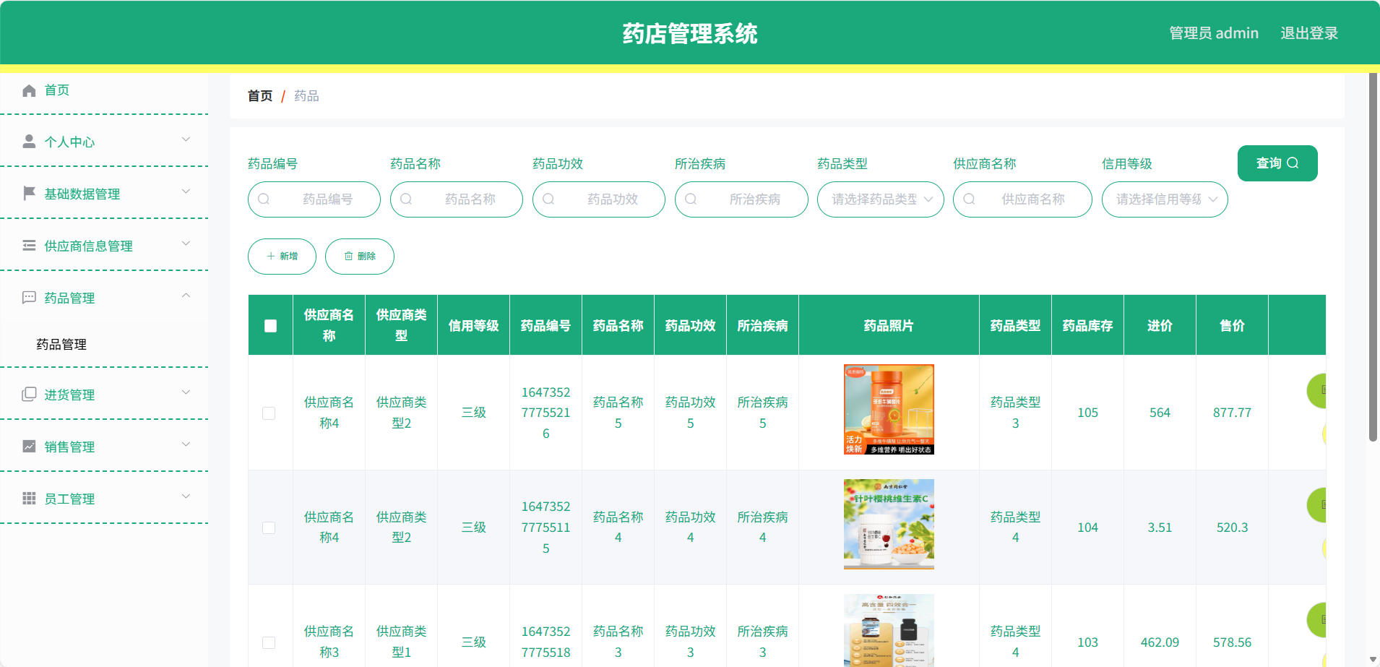Click the 药品库存 column header
1380x667 pixels.
(x=1087, y=326)
